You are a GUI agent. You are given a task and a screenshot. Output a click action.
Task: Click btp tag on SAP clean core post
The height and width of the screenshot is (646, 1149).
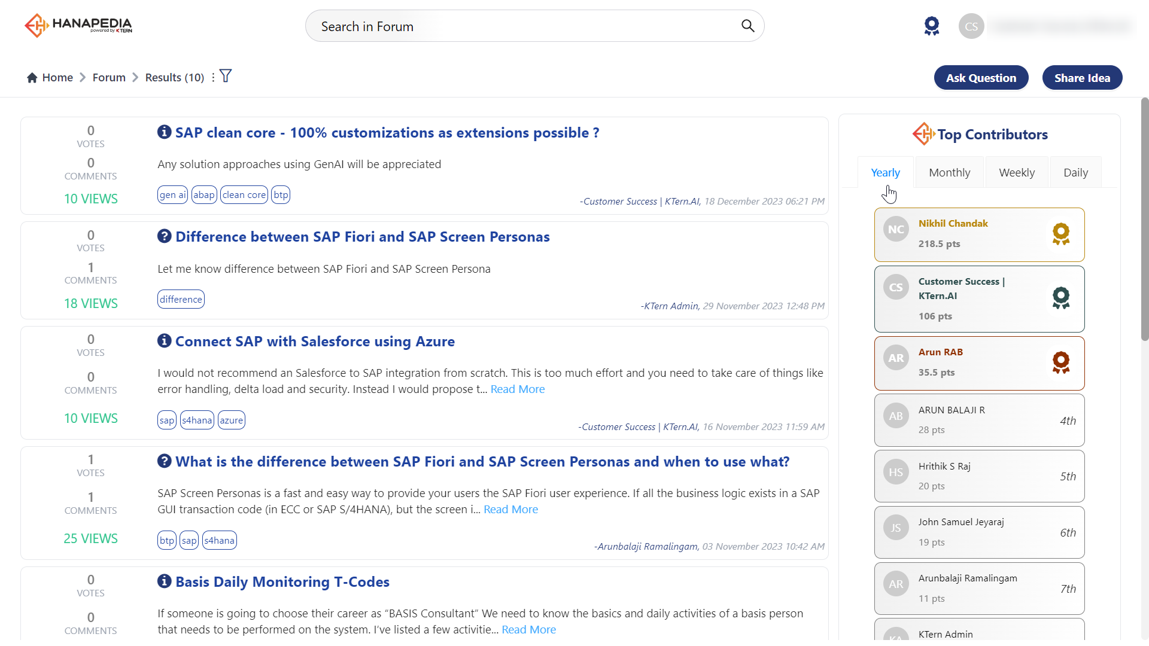pyautogui.click(x=281, y=195)
